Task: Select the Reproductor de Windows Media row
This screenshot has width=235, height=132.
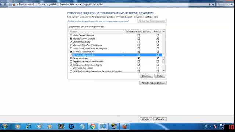Action: pyautogui.click(x=116, y=65)
